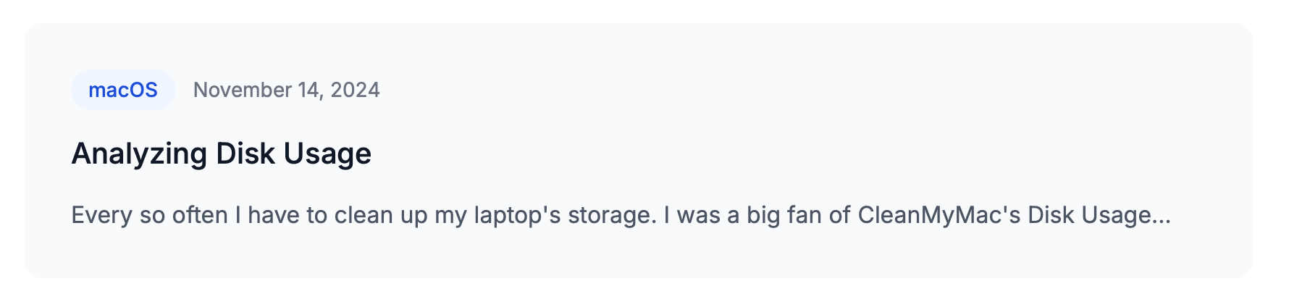Open the Analyzing Disk Usage post title
This screenshot has width=1289, height=307.
[x=221, y=153]
